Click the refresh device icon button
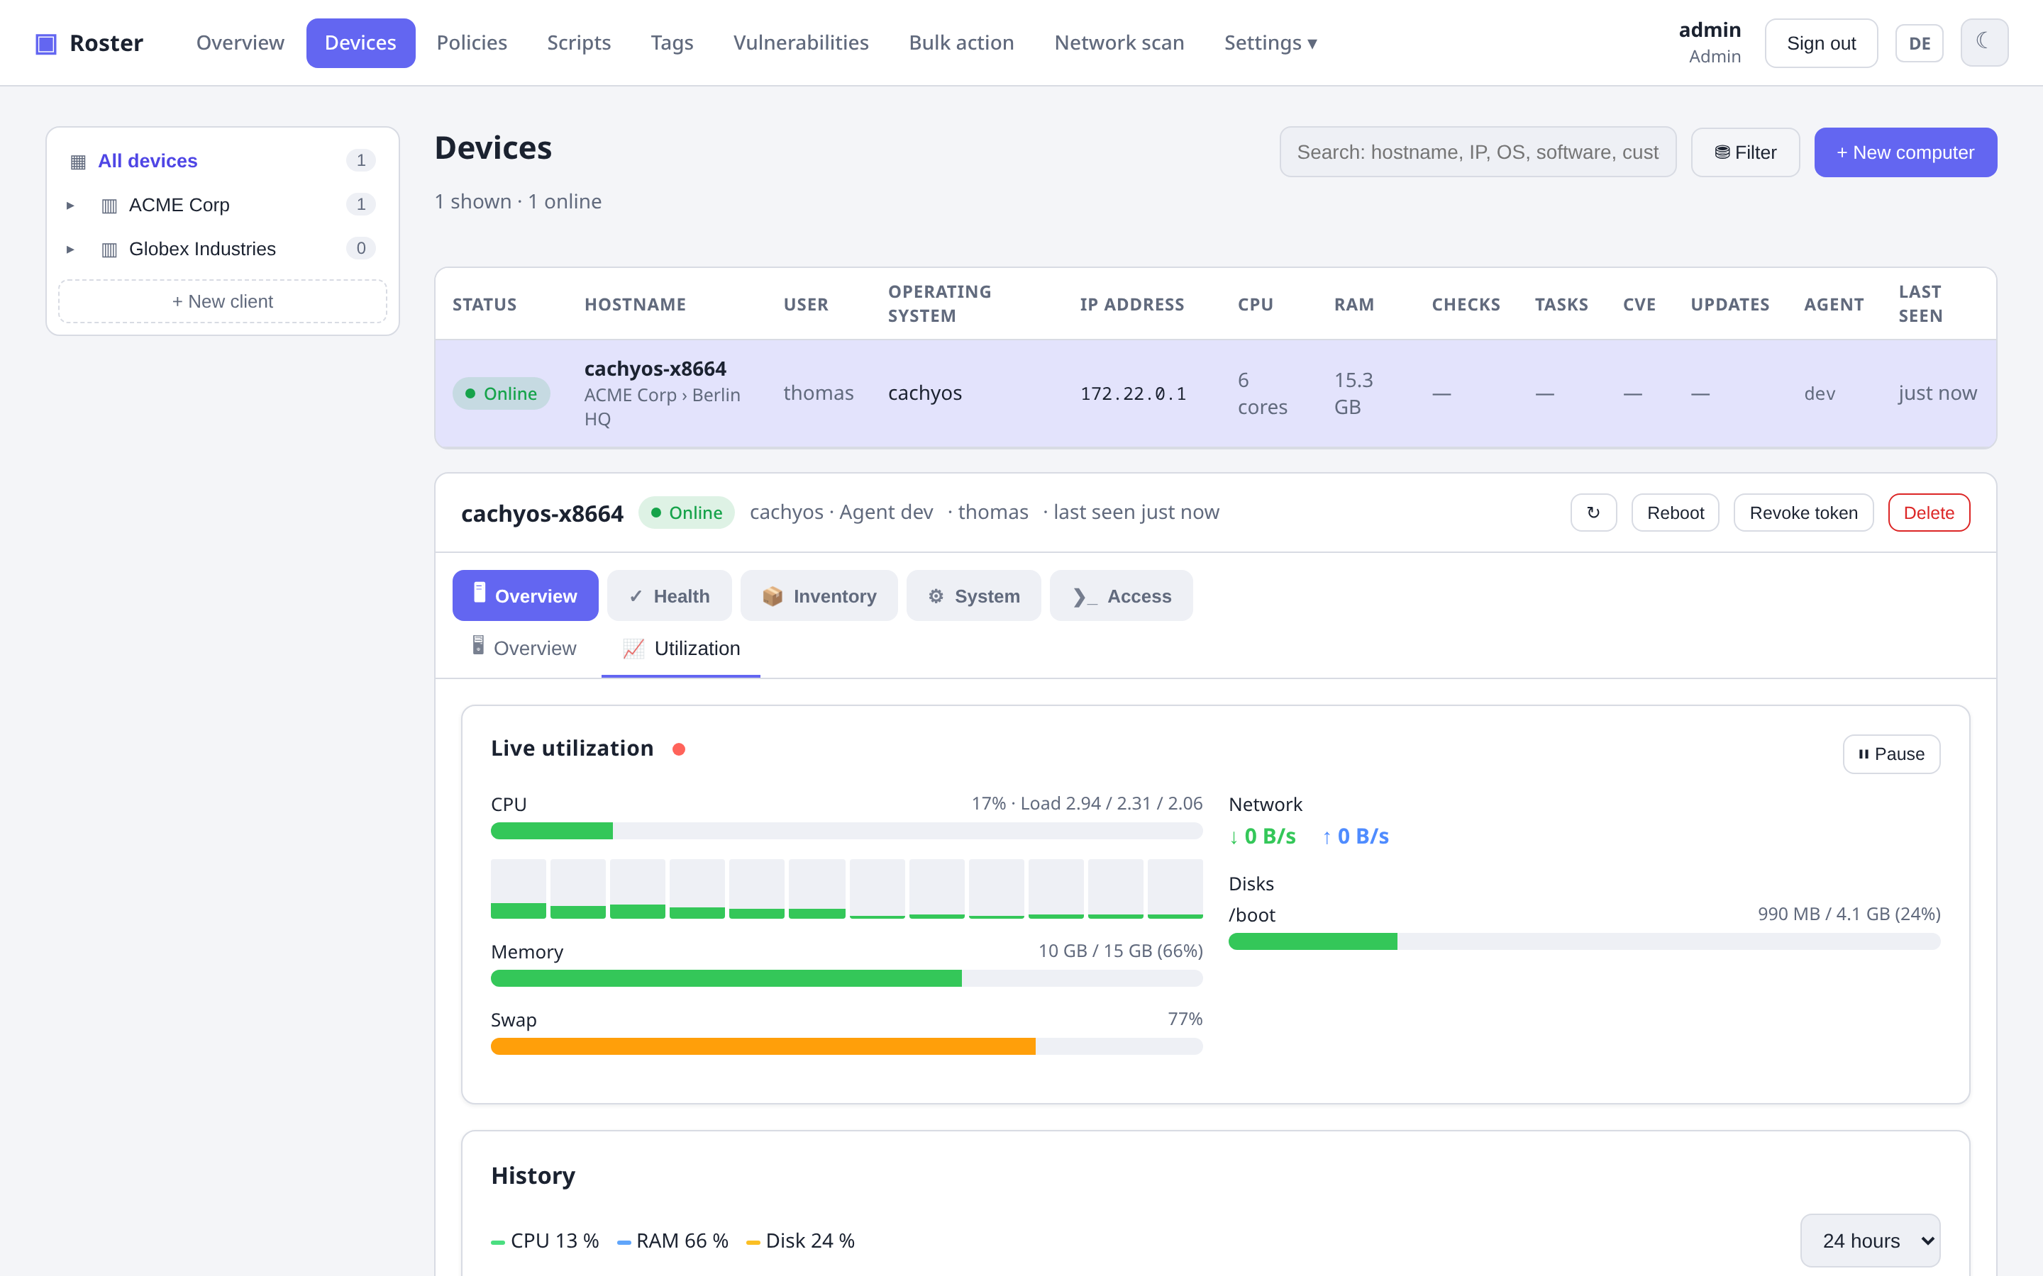 [1593, 513]
